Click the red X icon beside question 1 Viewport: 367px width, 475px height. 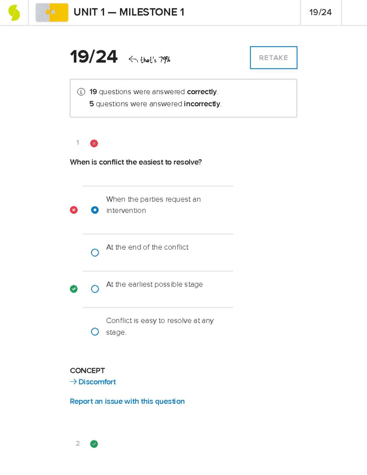tap(94, 143)
